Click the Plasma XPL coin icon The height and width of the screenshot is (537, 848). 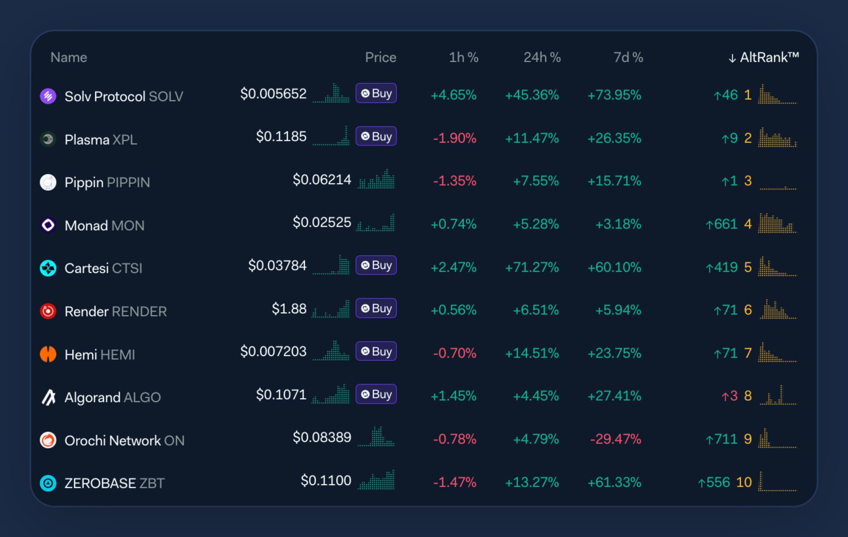tap(48, 139)
